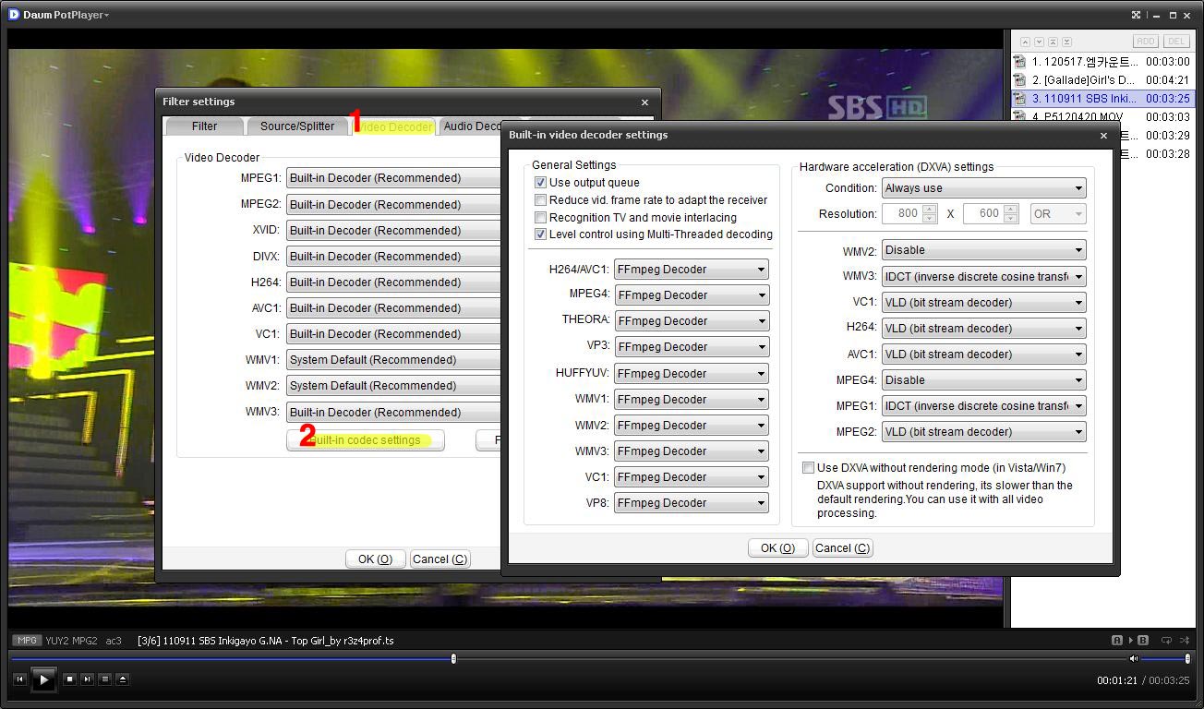Open the DXVA MPEG1 IDCT dropdown

[984, 406]
